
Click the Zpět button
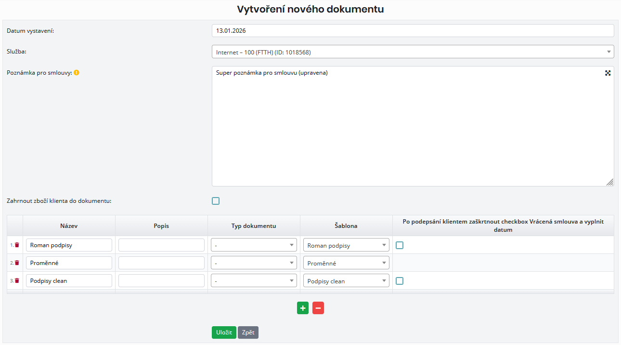(x=248, y=332)
